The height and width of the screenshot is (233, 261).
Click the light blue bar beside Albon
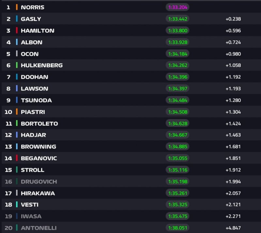[x=17, y=42]
